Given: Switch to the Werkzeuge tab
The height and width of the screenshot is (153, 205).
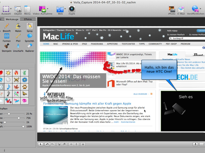Looking at the screenshot, I should [x=12, y=19].
